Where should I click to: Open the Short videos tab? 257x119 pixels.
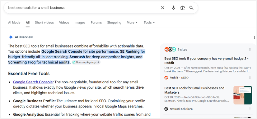[44, 23]
